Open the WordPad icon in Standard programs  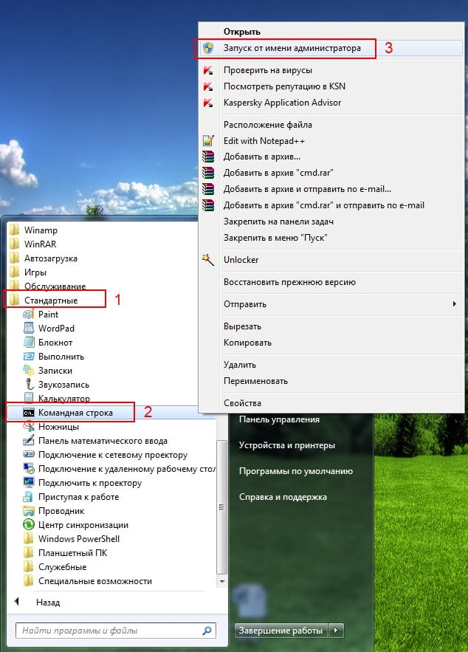[x=29, y=328]
